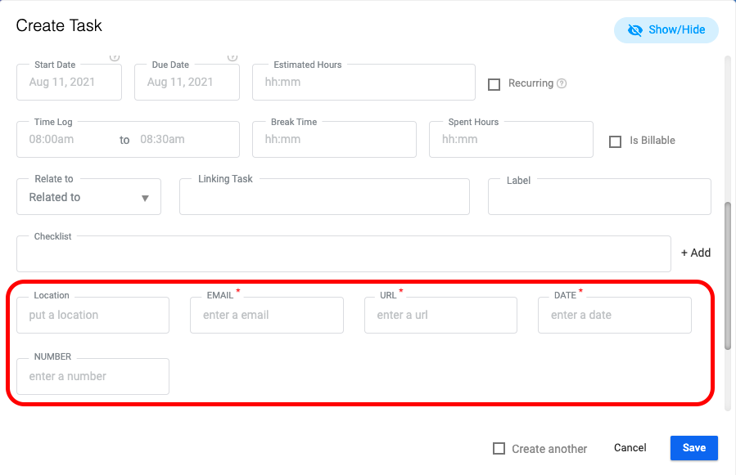Click help icon next to Recurring
736x475 pixels.
click(x=562, y=83)
